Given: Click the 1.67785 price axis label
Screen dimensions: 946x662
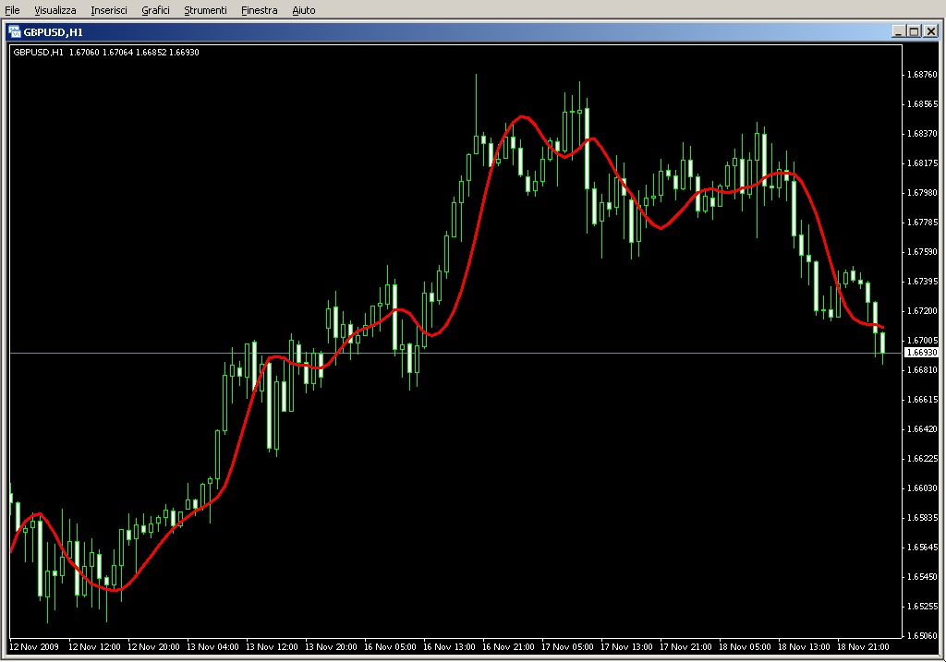Looking at the screenshot, I should tap(923, 222).
